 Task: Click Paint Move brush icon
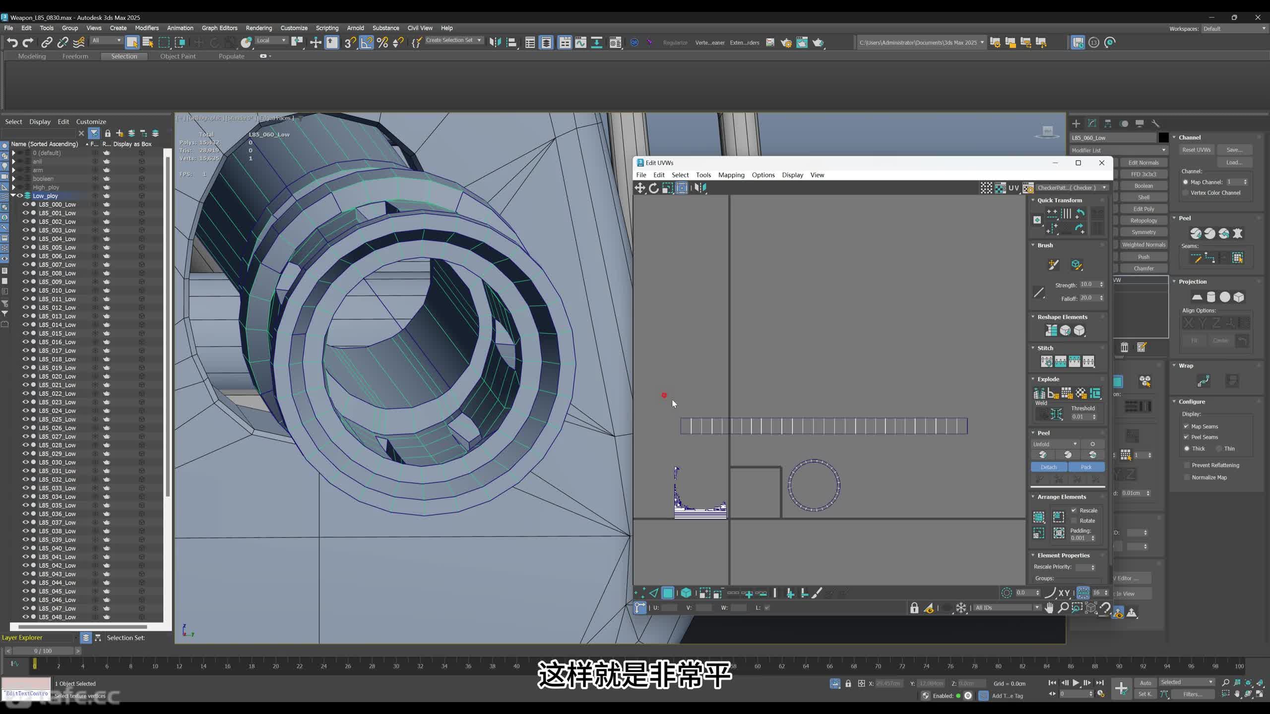pos(1053,265)
